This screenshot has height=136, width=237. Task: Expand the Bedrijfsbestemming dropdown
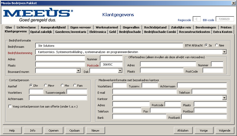click(x=224, y=52)
